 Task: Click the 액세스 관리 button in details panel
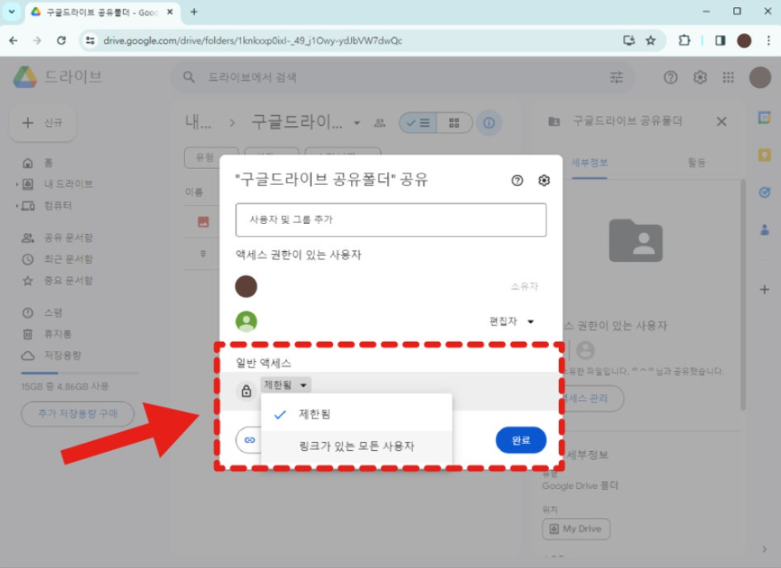593,398
